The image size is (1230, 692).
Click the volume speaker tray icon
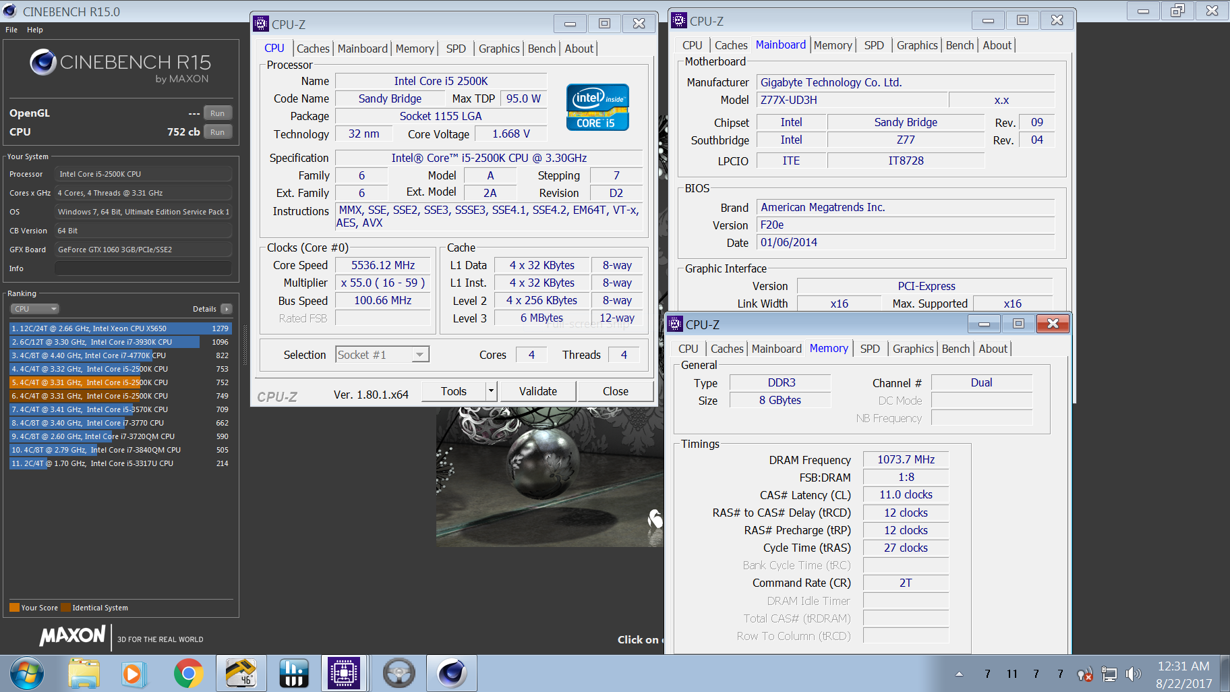[x=1134, y=674]
